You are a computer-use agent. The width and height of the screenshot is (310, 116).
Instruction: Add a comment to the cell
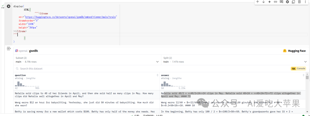pyautogui.click(x=281, y=2)
